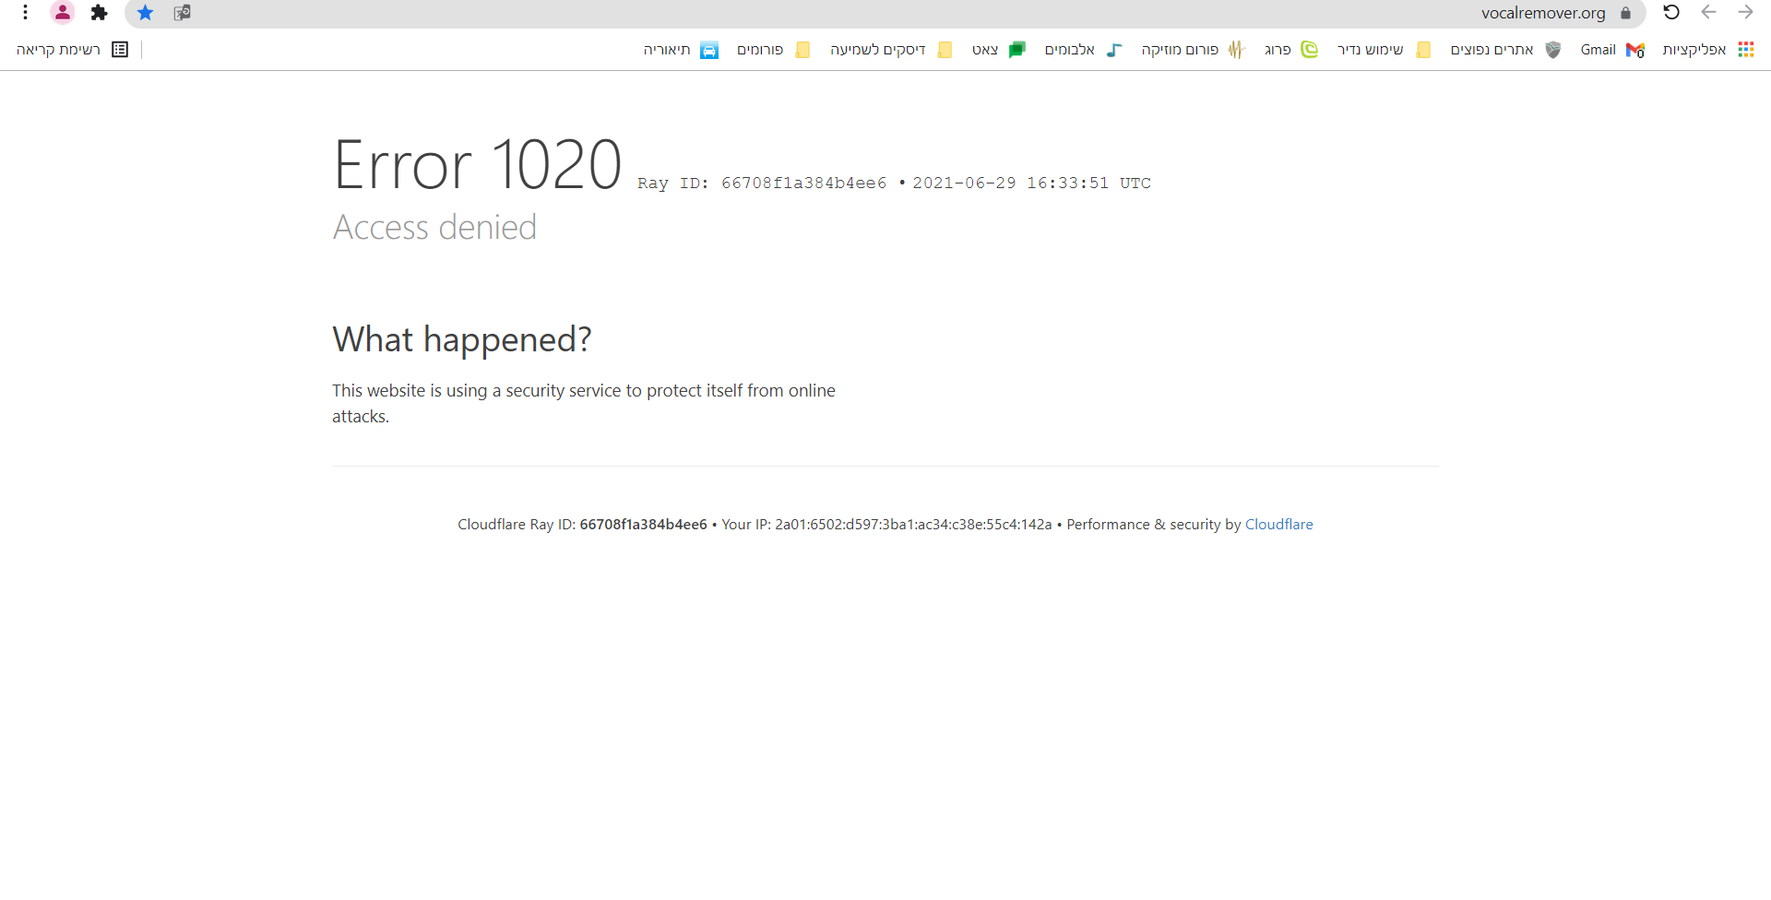The height and width of the screenshot is (900, 1771).
Task: Click the timestamp 2021-06-29 16:33:51 UTC
Action: (1031, 183)
